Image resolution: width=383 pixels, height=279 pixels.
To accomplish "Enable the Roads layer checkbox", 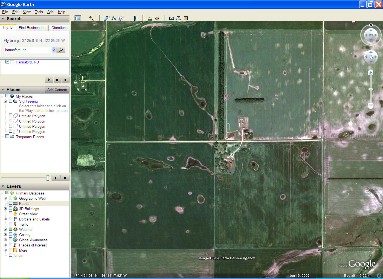I will click(x=11, y=203).
